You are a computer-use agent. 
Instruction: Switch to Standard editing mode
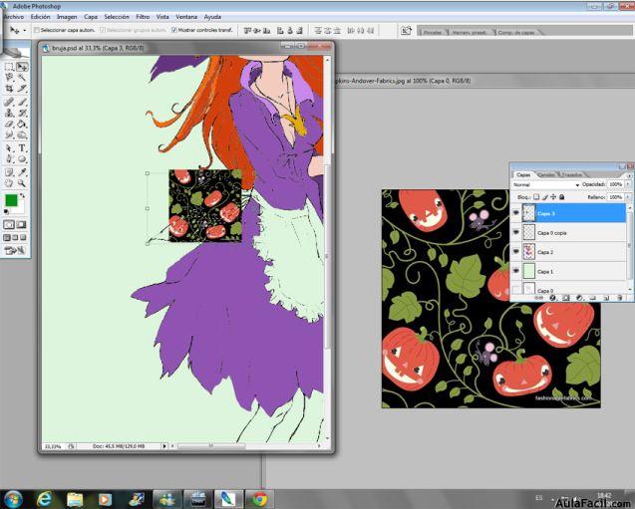pyautogui.click(x=9, y=224)
